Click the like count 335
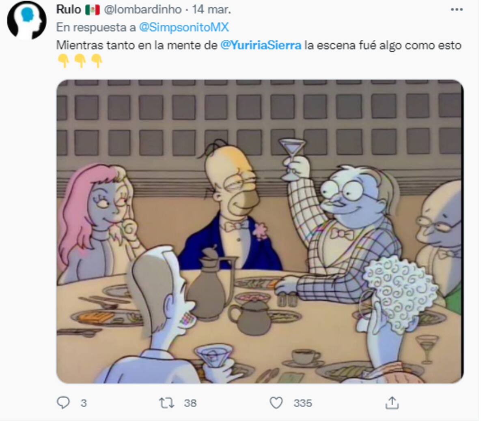The width and height of the screenshot is (487, 421). coord(303,403)
